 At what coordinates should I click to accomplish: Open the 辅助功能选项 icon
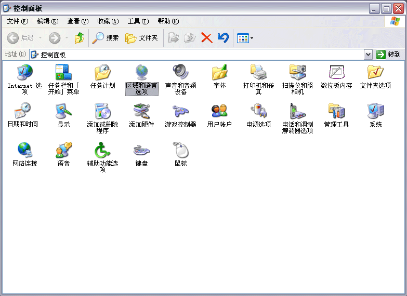[x=102, y=150]
